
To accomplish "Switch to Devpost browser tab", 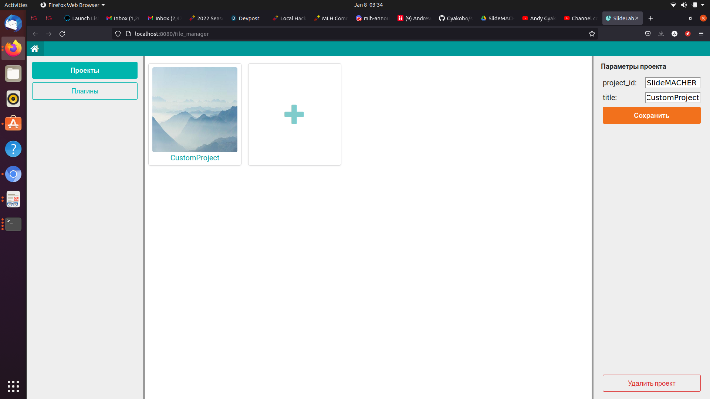I will [246, 18].
